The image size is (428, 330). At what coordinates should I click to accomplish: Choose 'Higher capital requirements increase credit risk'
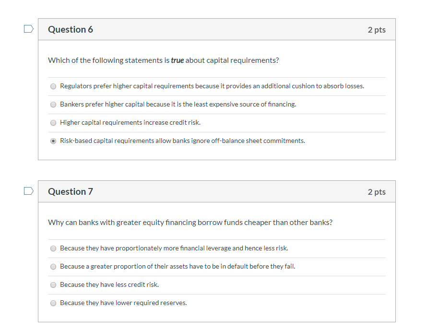pyautogui.click(x=53, y=123)
